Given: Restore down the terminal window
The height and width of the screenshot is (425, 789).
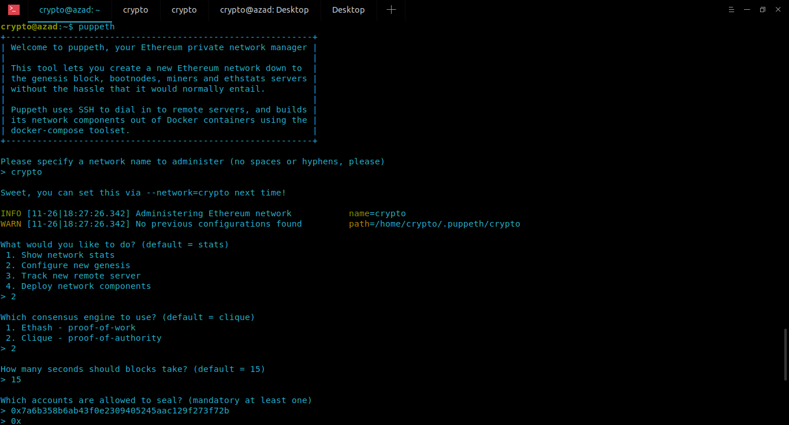Looking at the screenshot, I should click(x=762, y=10).
